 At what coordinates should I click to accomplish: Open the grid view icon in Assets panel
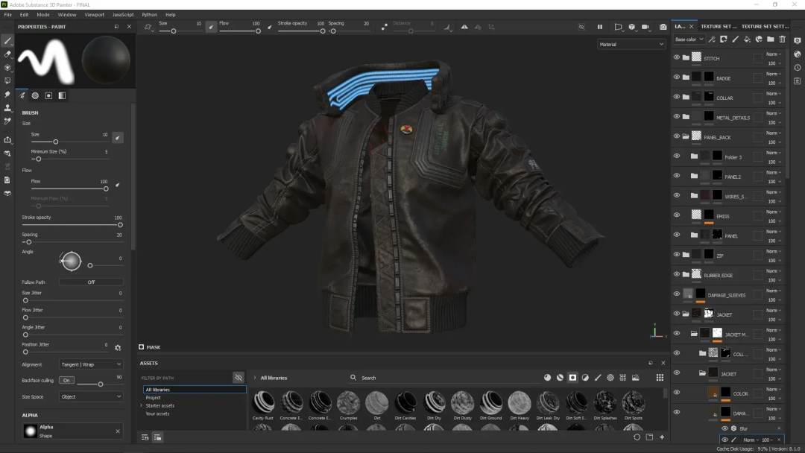click(660, 378)
